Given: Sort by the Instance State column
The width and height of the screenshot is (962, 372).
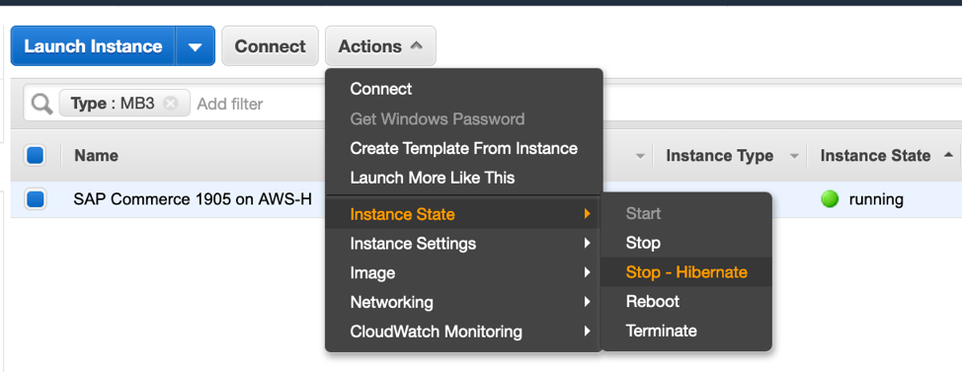Looking at the screenshot, I should coord(875,156).
